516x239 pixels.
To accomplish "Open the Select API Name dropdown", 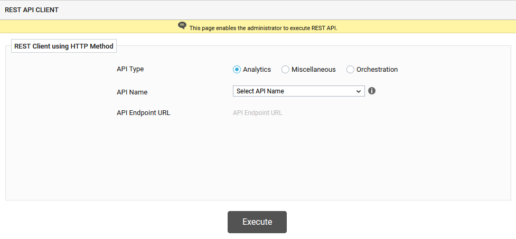I will coord(299,91).
